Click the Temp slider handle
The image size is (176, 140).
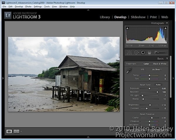[x=149, y=75]
